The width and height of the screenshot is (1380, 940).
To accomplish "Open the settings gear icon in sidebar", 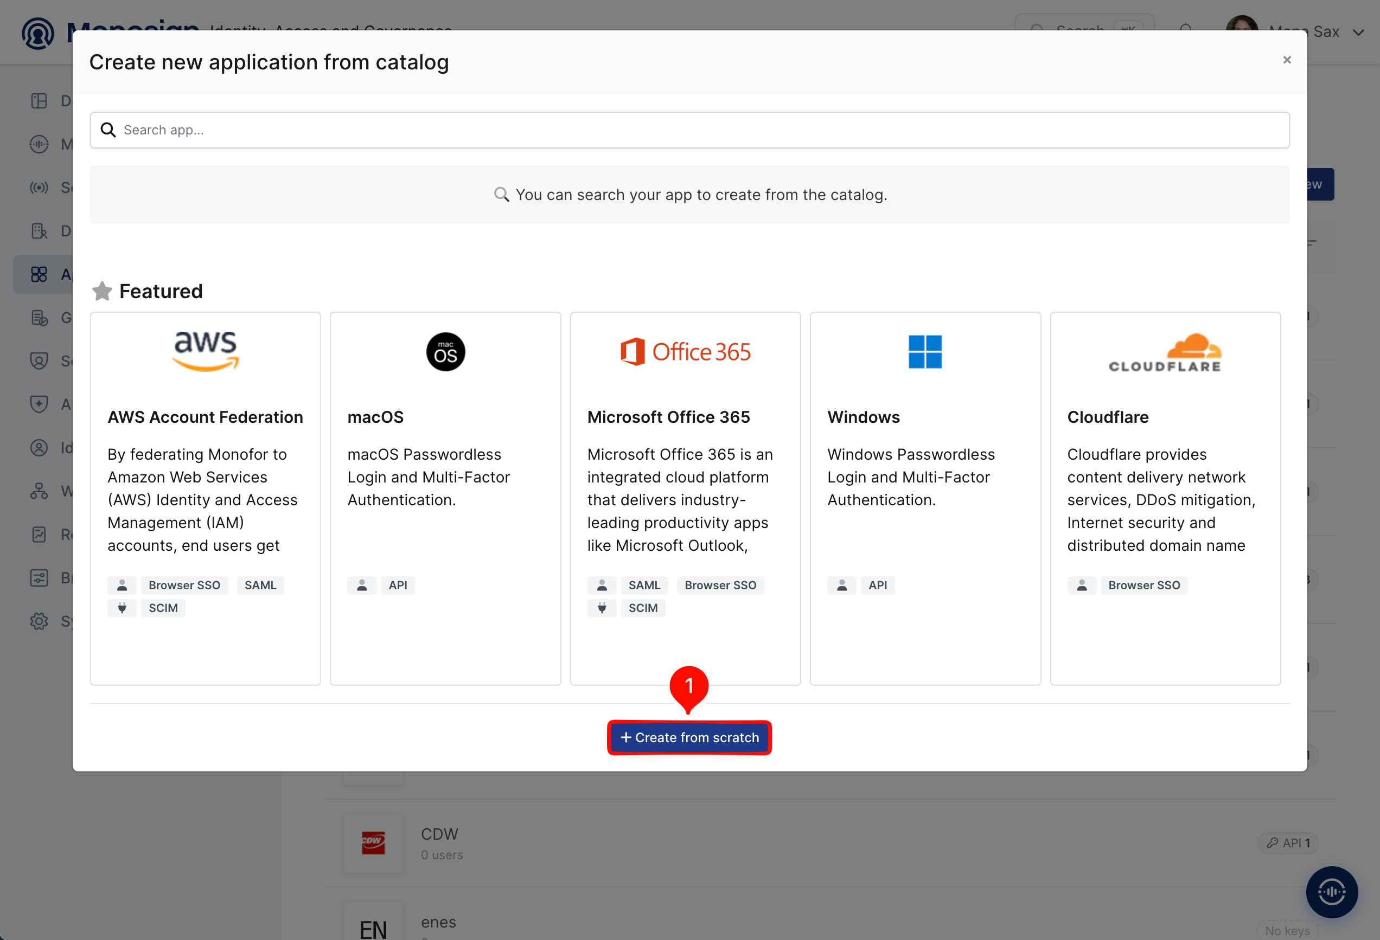I will (x=39, y=621).
